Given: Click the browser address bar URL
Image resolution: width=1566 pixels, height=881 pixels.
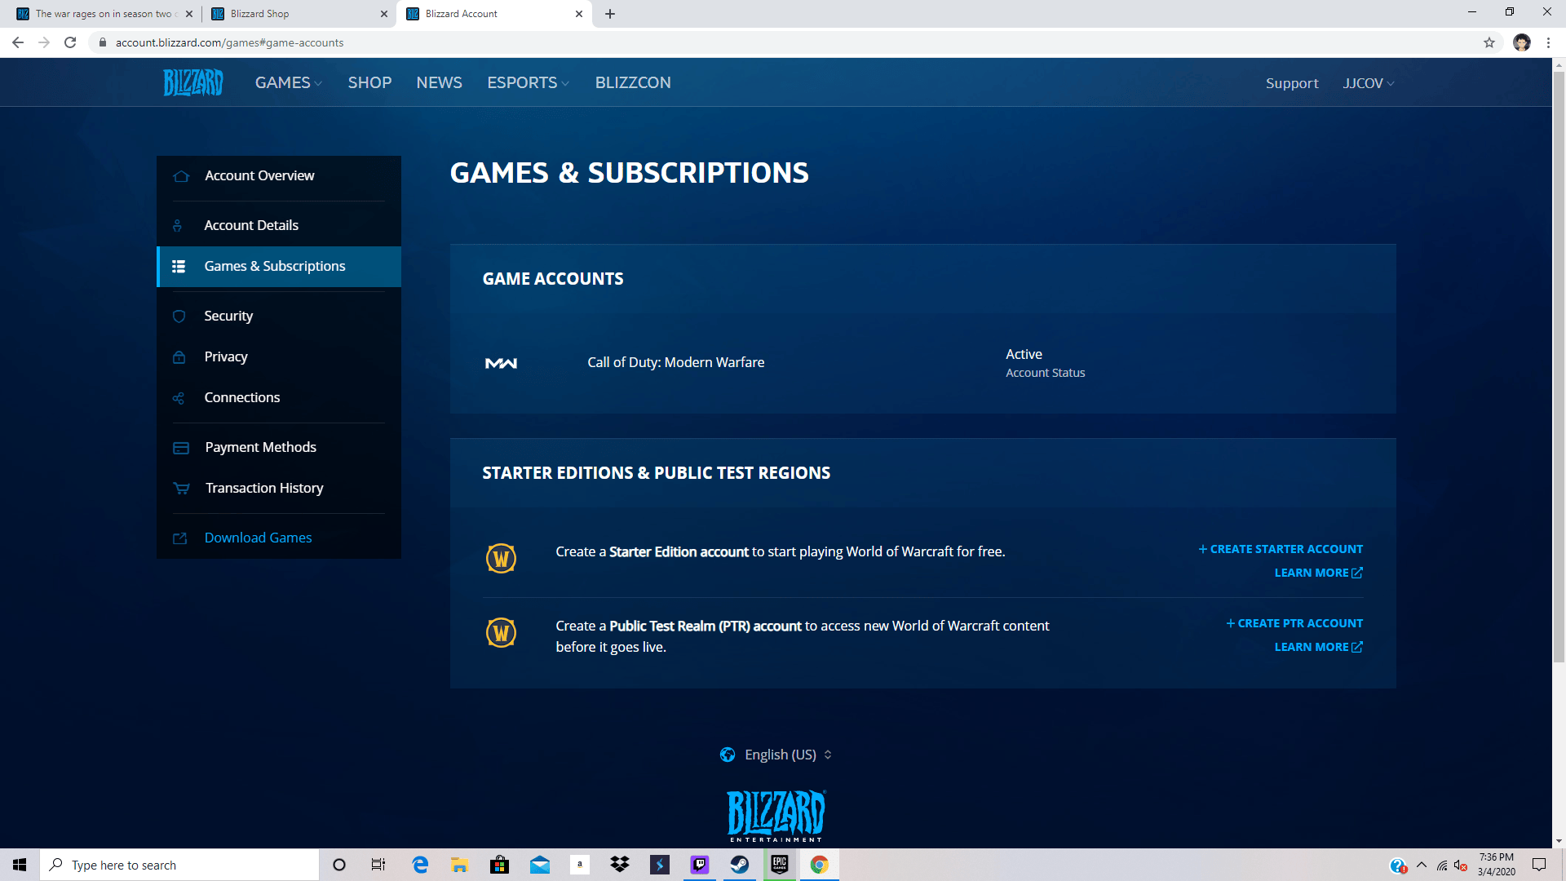Looking at the screenshot, I should [x=229, y=42].
